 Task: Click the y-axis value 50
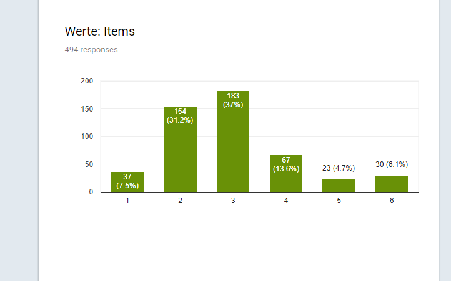click(89, 164)
